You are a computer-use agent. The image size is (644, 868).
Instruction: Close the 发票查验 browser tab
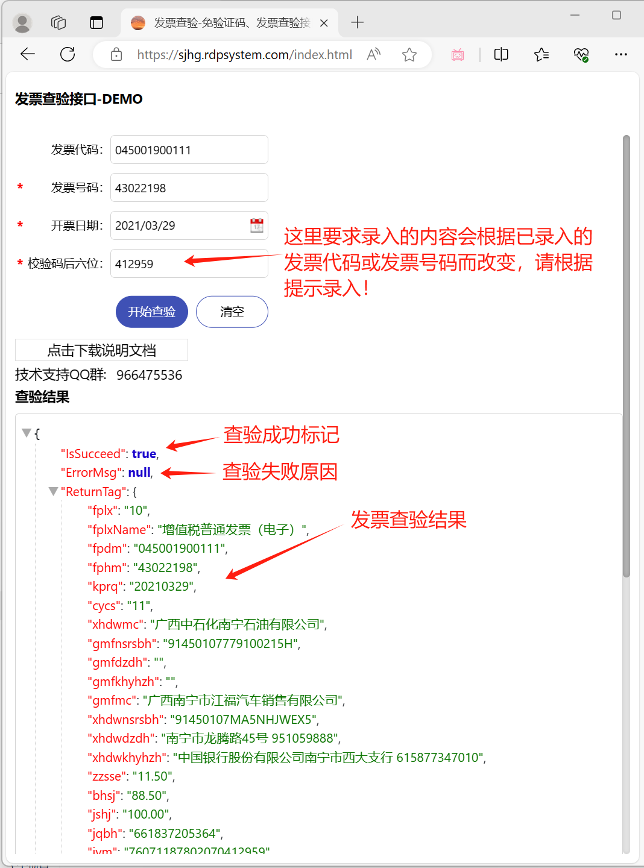pyautogui.click(x=324, y=23)
